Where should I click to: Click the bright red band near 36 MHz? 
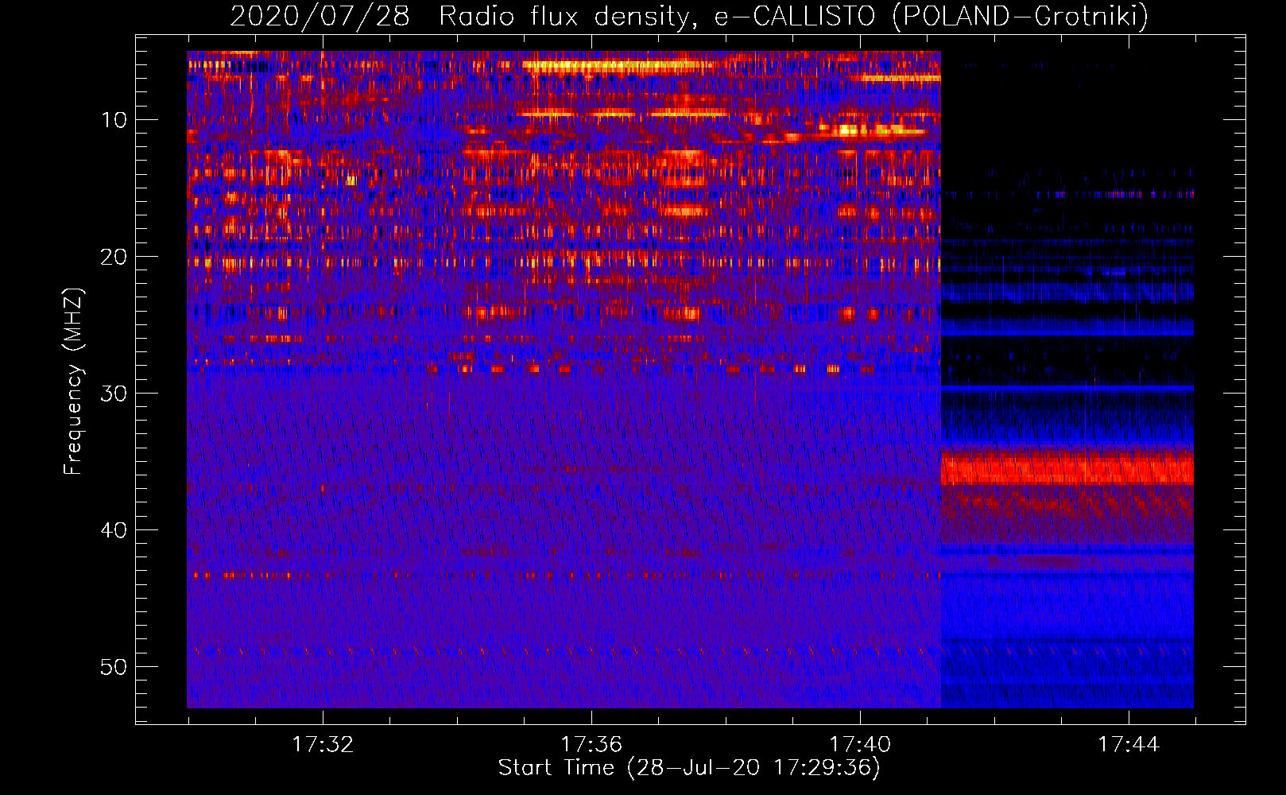1067,469
